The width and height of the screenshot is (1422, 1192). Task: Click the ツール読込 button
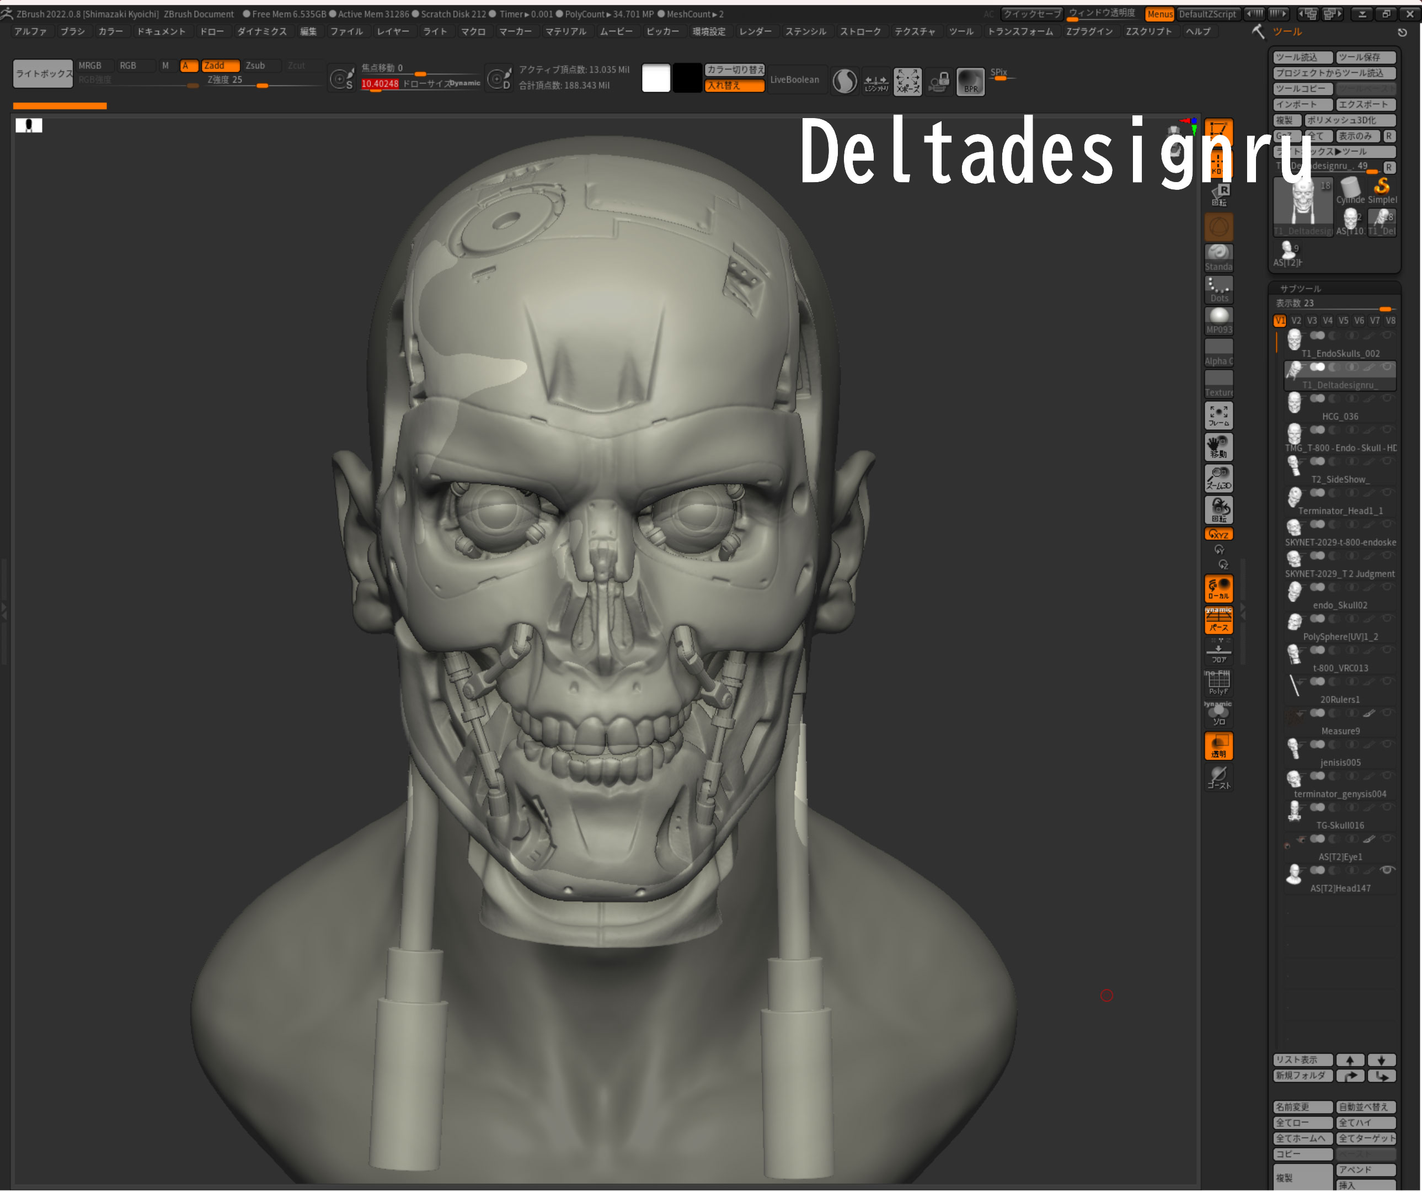(1302, 57)
